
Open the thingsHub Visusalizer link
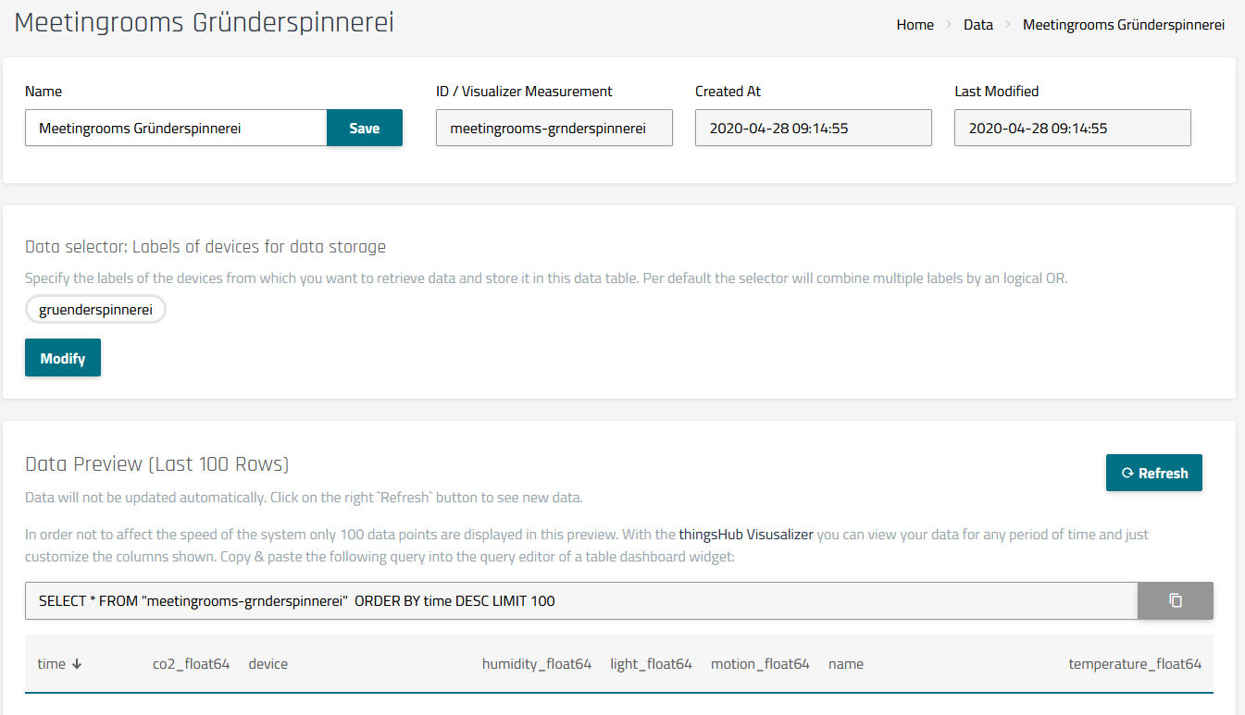coord(746,535)
